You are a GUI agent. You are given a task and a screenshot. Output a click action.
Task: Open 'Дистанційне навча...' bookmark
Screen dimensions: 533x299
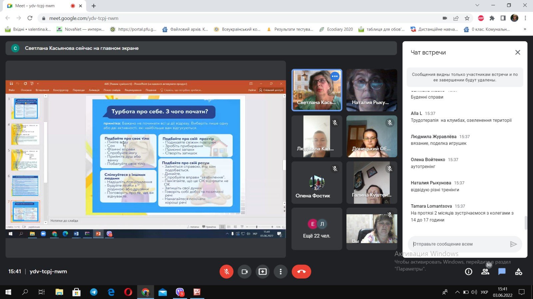click(x=434, y=29)
